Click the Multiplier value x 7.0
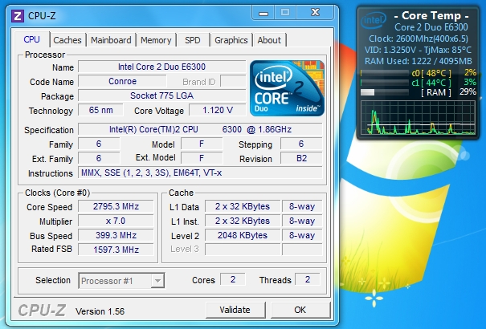486x329 pixels. [116, 221]
